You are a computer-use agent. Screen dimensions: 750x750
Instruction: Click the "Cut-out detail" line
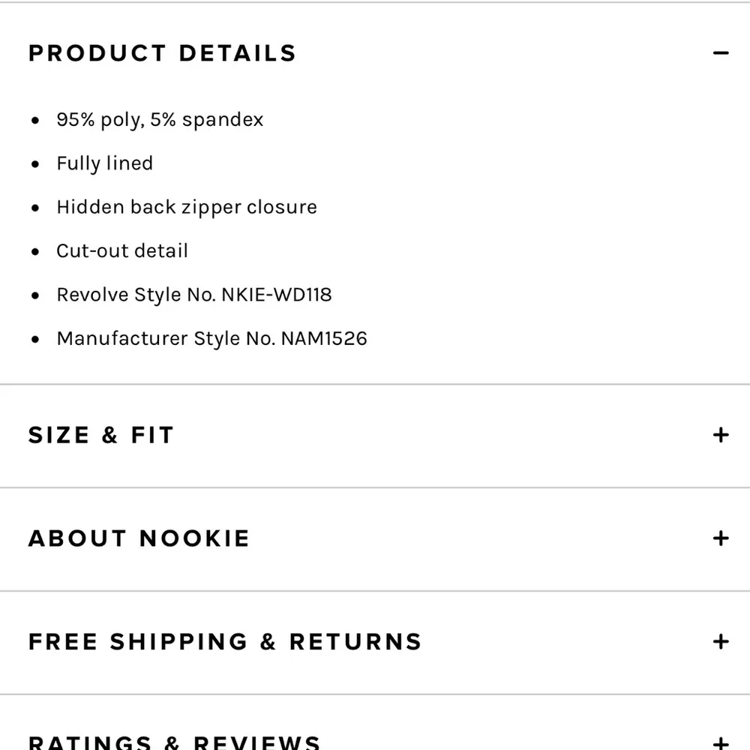coord(122,250)
